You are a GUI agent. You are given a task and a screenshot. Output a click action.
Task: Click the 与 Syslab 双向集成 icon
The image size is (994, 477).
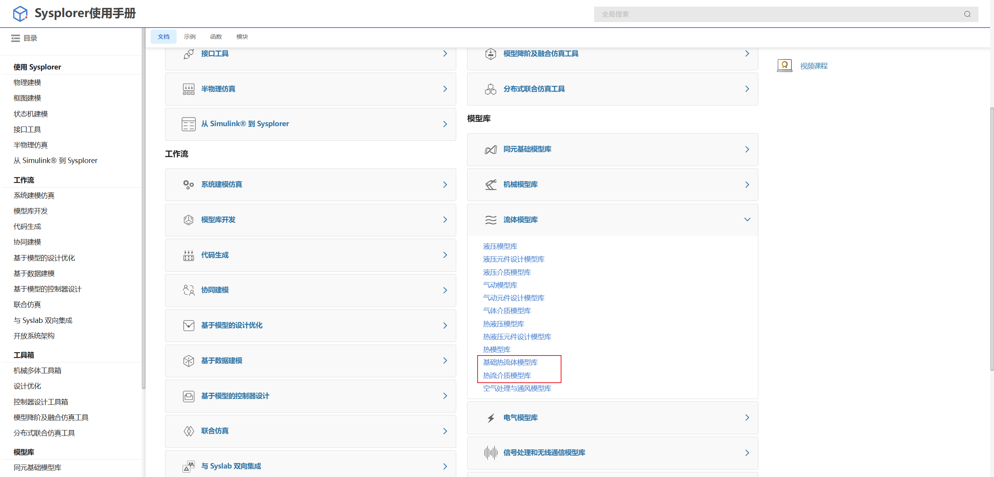(189, 466)
